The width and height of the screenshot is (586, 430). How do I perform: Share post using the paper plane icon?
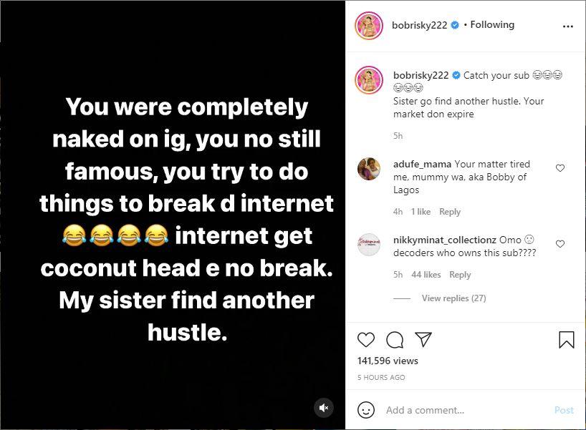[x=423, y=339]
